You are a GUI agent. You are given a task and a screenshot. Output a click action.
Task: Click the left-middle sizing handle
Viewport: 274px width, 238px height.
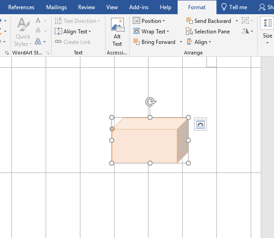(x=112, y=140)
